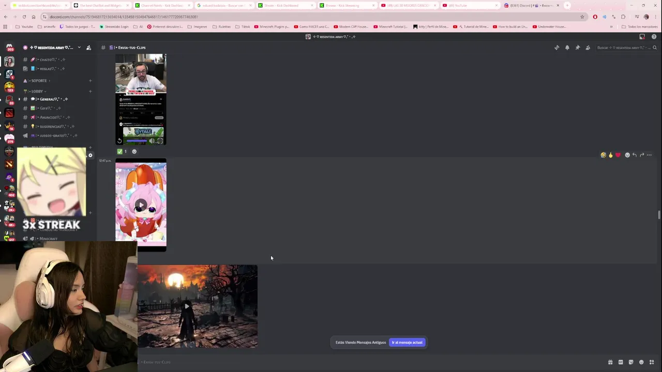This screenshot has height=372, width=662.
Task: Open the gift icon in message bar
Action: click(x=610, y=362)
